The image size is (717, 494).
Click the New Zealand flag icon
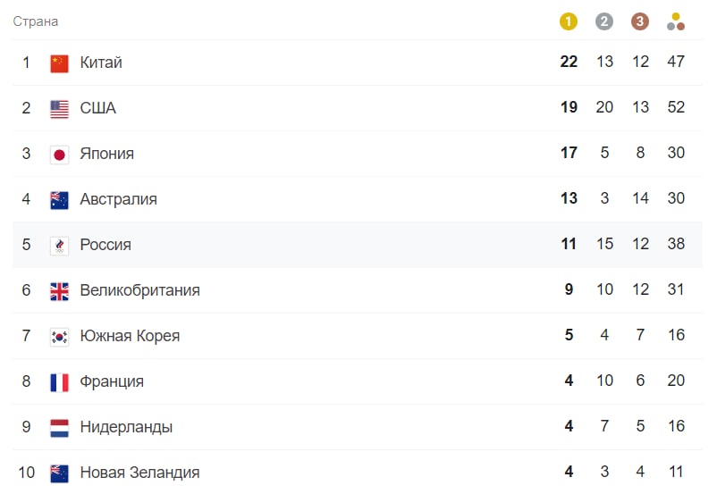(x=59, y=473)
